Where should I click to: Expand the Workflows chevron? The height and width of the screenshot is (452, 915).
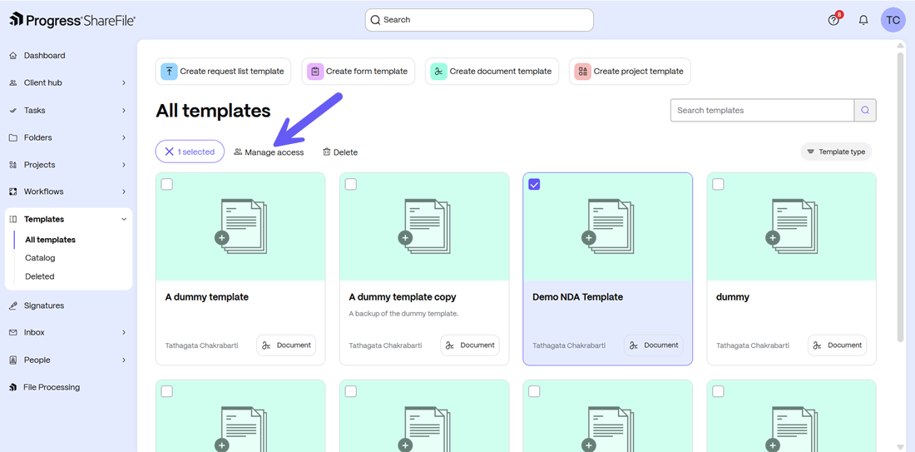(124, 191)
